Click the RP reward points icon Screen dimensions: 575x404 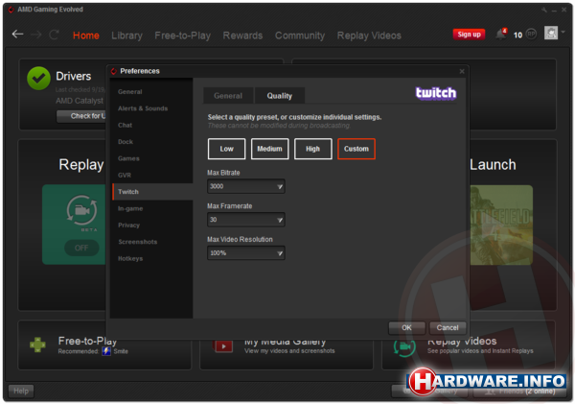coord(531,35)
